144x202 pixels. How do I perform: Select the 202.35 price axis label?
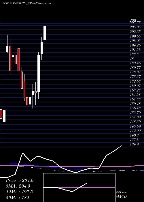[135, 32]
